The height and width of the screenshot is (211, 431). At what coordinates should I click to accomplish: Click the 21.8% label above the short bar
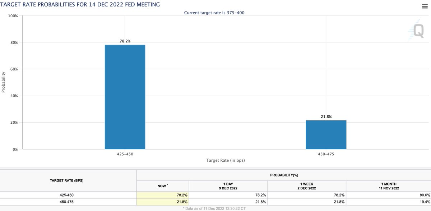point(326,116)
